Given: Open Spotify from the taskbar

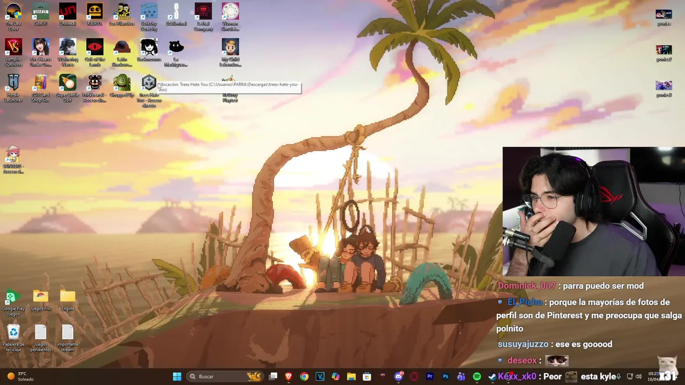Looking at the screenshot, I should click(x=477, y=376).
